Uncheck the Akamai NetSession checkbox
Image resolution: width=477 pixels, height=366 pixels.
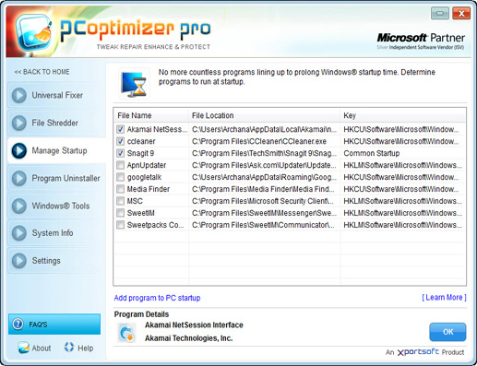click(x=120, y=129)
